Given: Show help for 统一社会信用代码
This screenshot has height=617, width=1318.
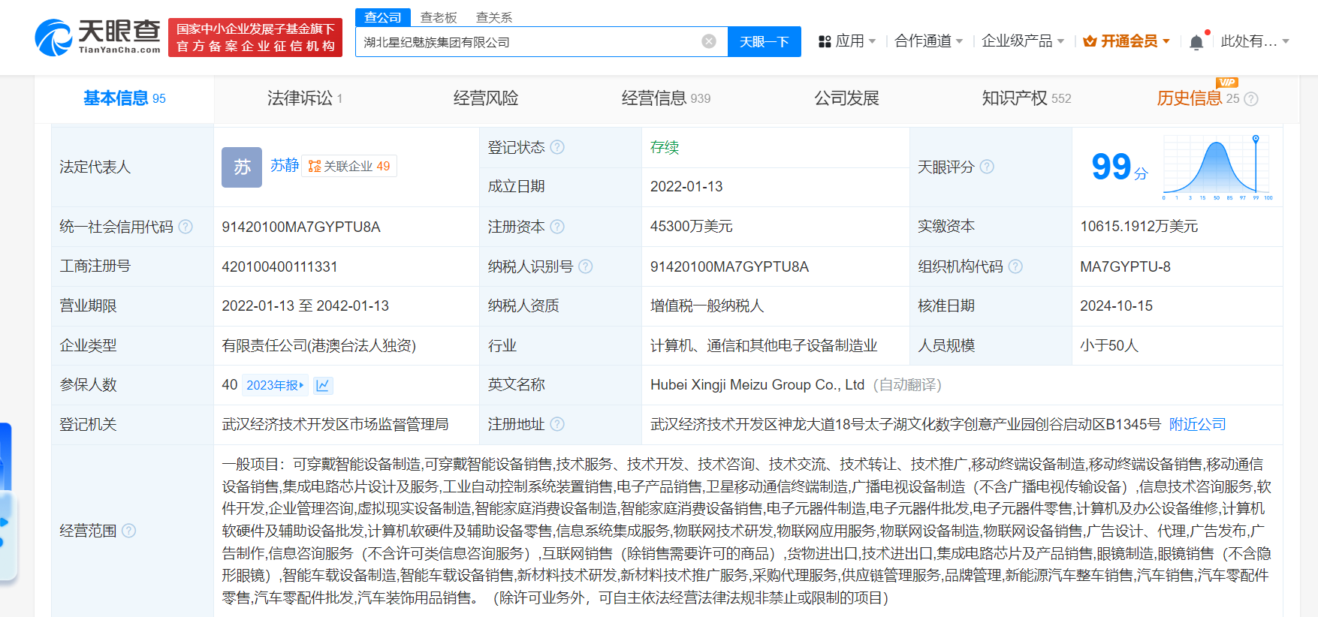Looking at the screenshot, I should pyautogui.click(x=185, y=227).
